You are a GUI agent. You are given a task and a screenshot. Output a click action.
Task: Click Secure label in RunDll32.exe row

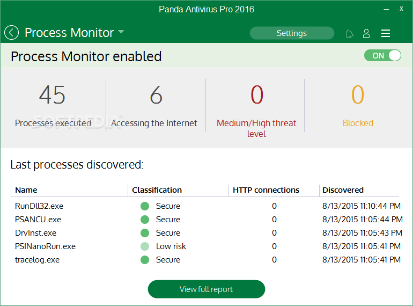(168, 206)
